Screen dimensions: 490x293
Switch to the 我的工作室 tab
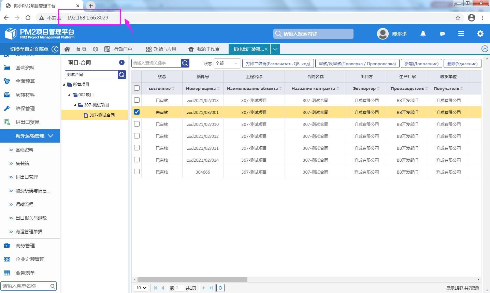[x=204, y=49]
